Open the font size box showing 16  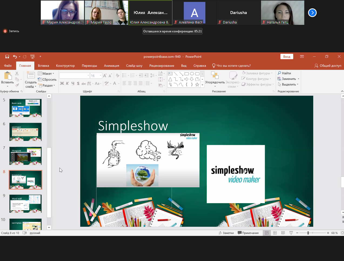pos(96,76)
